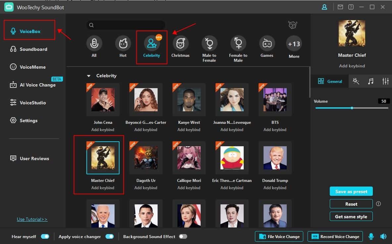Click the speaker icon in bottom bar

coord(383,236)
